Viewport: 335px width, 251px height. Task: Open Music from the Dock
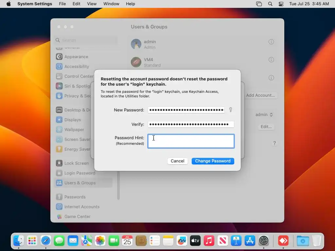pyautogui.click(x=209, y=241)
